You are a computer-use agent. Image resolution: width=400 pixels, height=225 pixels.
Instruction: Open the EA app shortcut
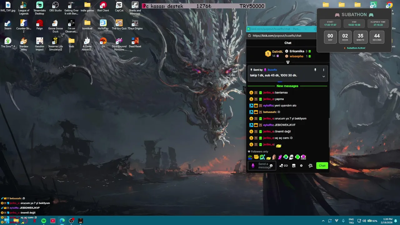point(103,43)
